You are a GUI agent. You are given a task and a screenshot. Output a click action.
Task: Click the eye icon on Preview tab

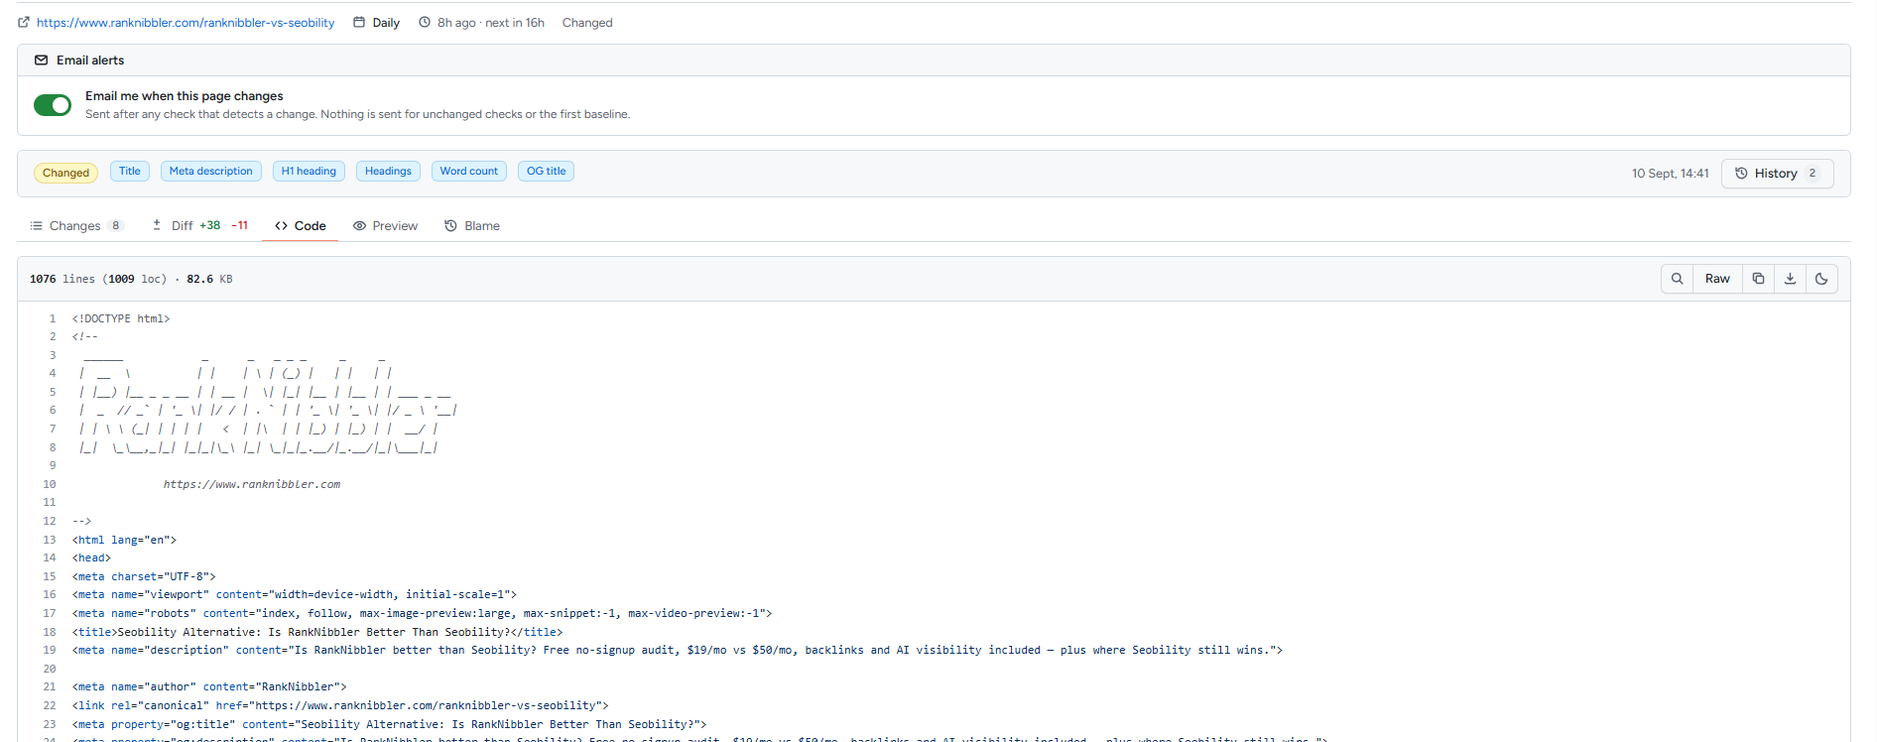pos(359,226)
